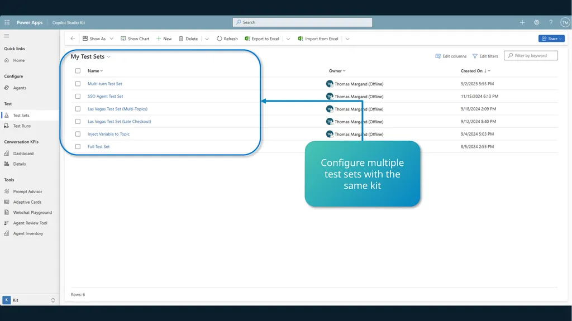Viewport: 572px width, 321px height.
Task: Open the My Test Sets view selector
Action: pos(90,56)
